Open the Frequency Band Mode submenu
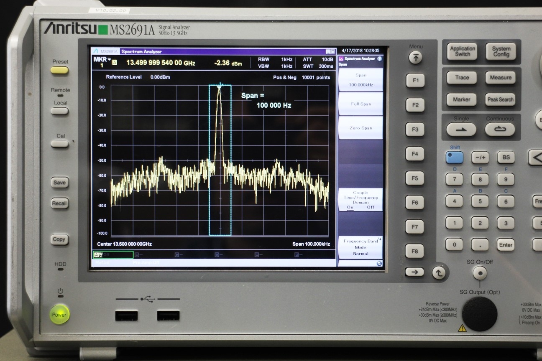 [x=360, y=247]
